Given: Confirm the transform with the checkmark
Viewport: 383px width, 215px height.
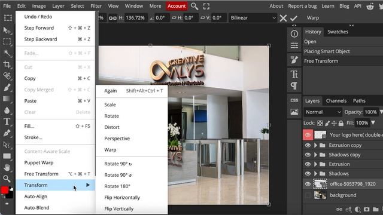Looking at the screenshot, I should 294,18.
